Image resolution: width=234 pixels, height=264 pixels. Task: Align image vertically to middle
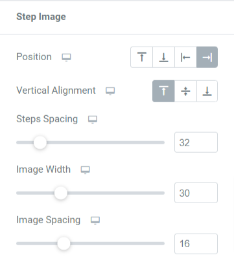(185, 91)
